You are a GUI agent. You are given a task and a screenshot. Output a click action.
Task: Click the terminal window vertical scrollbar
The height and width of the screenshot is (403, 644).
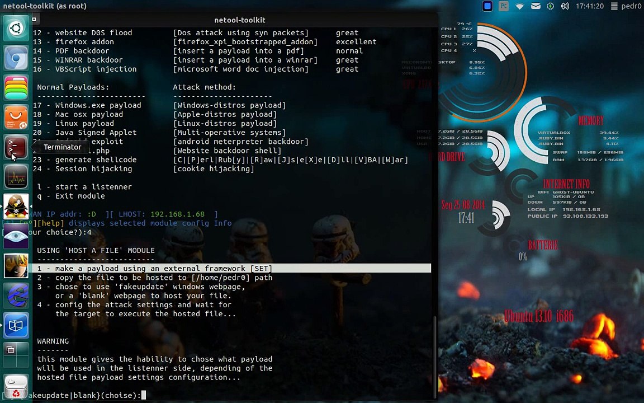tap(434, 357)
